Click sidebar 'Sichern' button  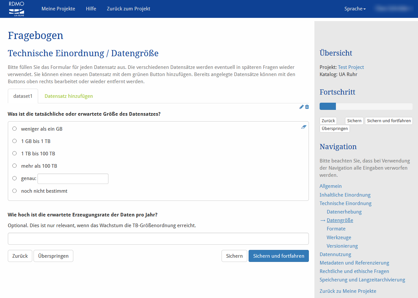(354, 121)
